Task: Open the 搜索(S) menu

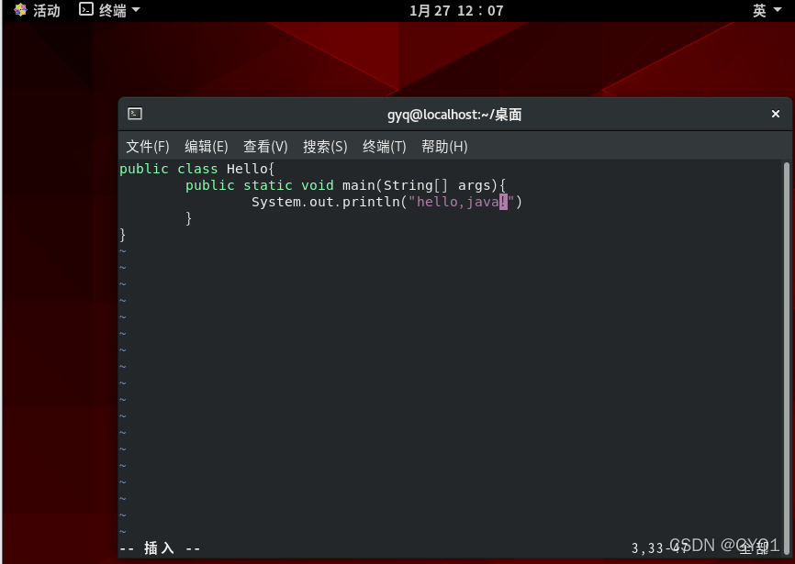Action: click(324, 146)
